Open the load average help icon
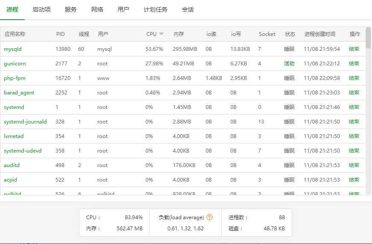The width and height of the screenshot is (372, 244). (209, 217)
